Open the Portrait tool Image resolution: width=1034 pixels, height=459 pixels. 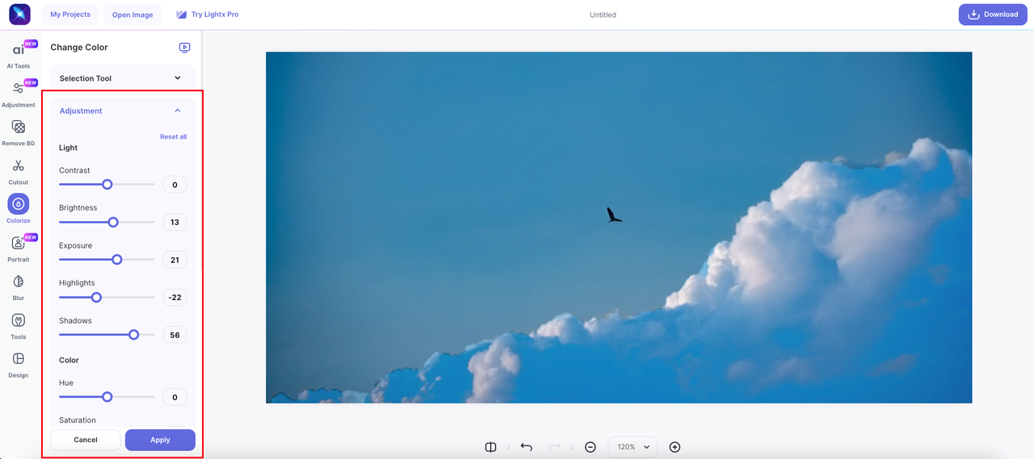coord(19,248)
